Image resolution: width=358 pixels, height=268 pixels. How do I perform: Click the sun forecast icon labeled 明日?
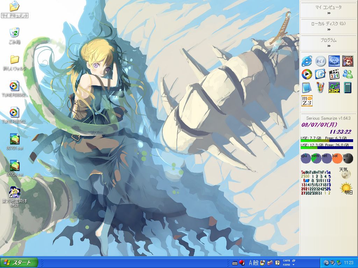click(x=345, y=188)
